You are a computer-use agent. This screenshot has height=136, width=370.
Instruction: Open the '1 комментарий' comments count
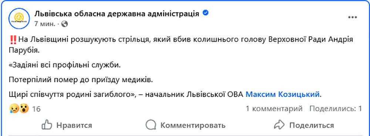click(x=274, y=108)
